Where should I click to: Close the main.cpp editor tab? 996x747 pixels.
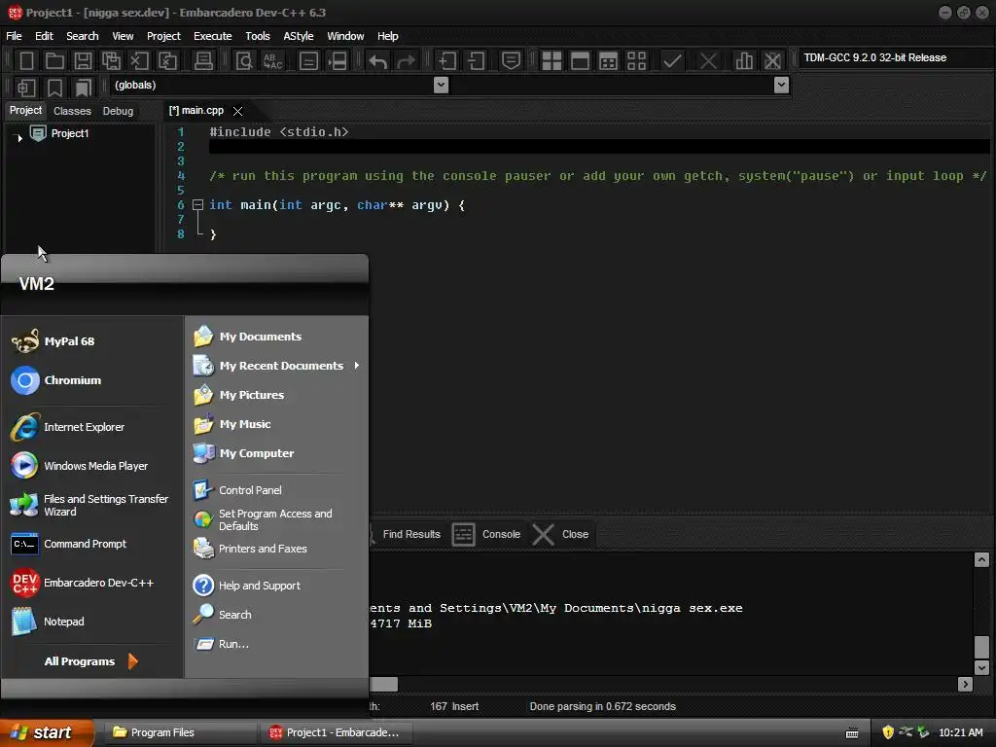coord(237,111)
